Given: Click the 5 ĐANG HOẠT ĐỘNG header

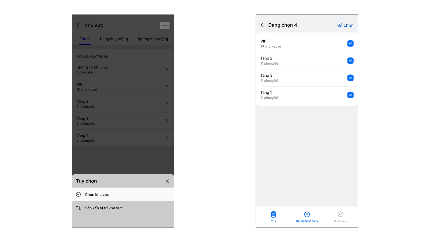Looking at the screenshot, I should [92, 57].
